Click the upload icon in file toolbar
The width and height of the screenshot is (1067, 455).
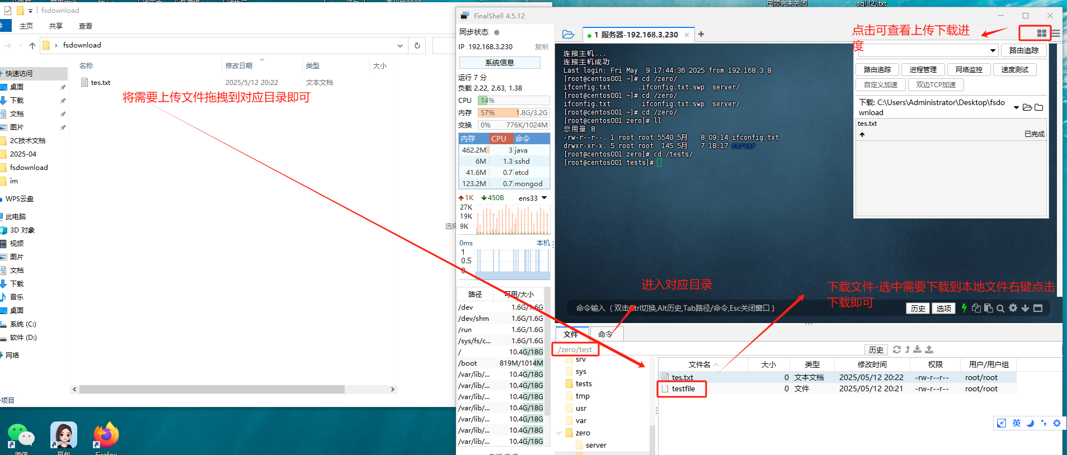point(929,349)
